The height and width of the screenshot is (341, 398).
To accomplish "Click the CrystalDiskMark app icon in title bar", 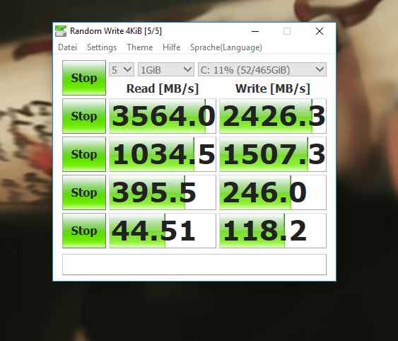I will (x=61, y=31).
